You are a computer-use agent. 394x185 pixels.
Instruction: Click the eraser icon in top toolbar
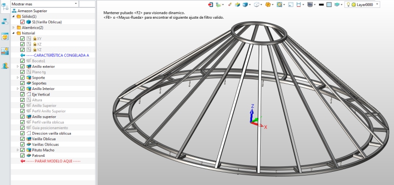point(230,4)
